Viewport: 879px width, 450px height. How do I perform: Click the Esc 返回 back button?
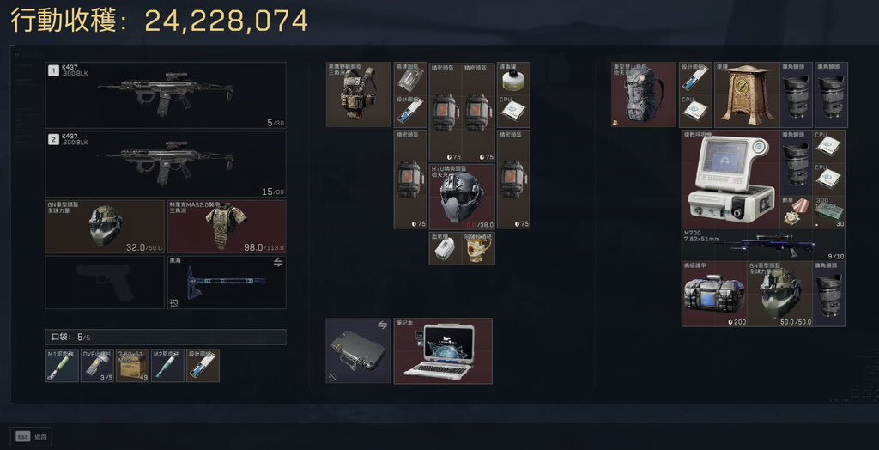coord(33,436)
